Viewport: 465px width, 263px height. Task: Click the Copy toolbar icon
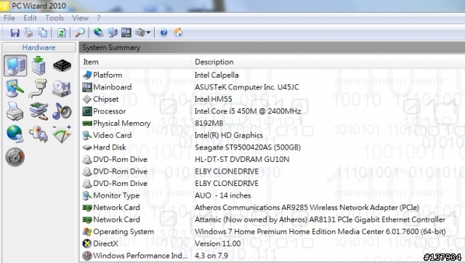point(43,33)
